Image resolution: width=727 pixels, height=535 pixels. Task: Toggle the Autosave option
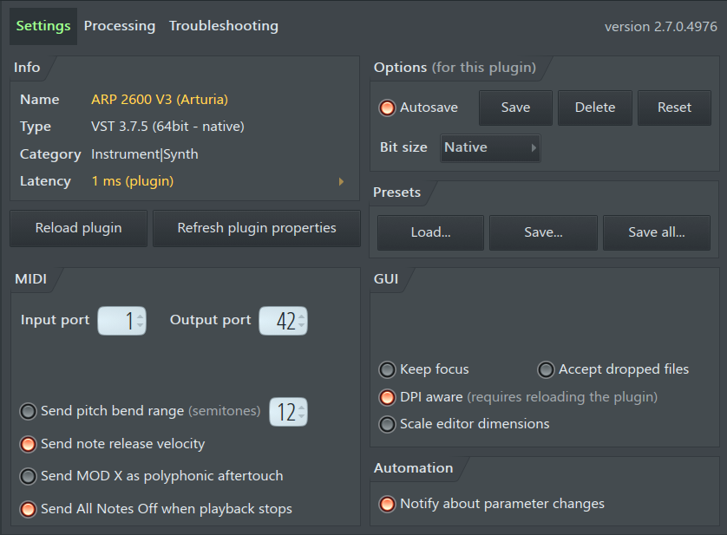pyautogui.click(x=387, y=108)
